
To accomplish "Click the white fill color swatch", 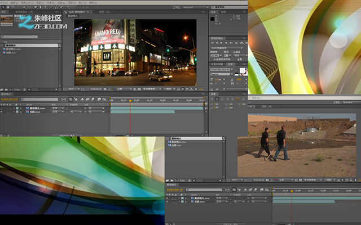I will point(242,70).
